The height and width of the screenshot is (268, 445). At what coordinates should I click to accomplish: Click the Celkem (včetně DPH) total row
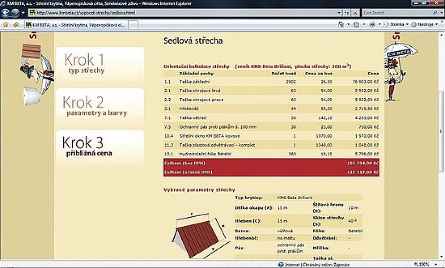271,172
